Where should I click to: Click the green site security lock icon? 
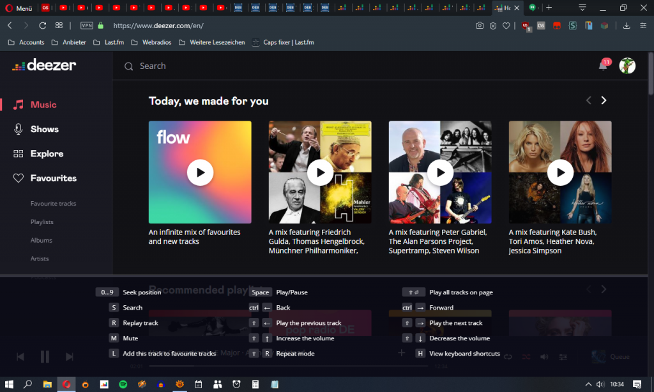coord(100,26)
